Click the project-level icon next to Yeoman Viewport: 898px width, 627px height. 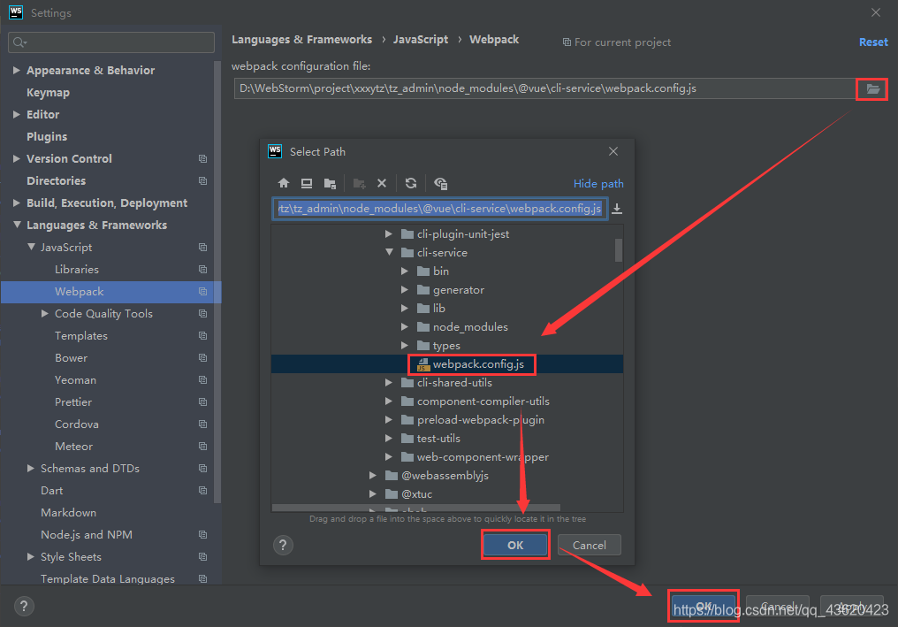tap(202, 379)
